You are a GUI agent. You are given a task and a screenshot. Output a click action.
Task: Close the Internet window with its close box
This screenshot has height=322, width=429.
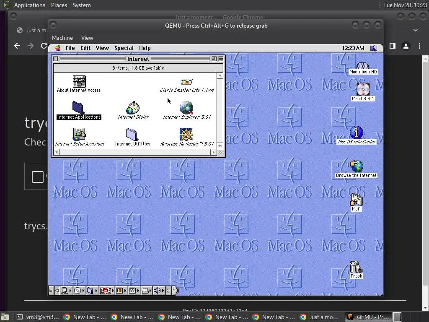56,59
